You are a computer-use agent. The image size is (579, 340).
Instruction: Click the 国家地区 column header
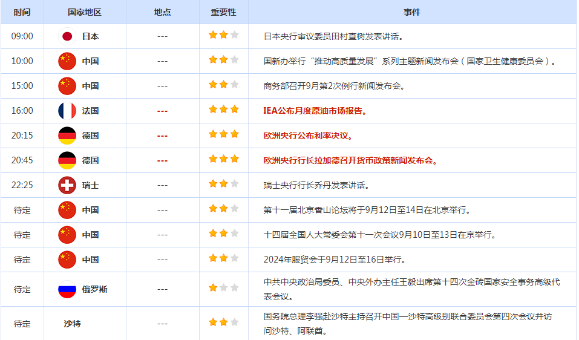[x=85, y=12]
